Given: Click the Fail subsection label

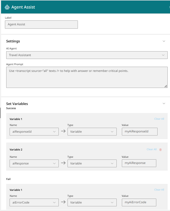Looking at the screenshot, I should point(8,179).
